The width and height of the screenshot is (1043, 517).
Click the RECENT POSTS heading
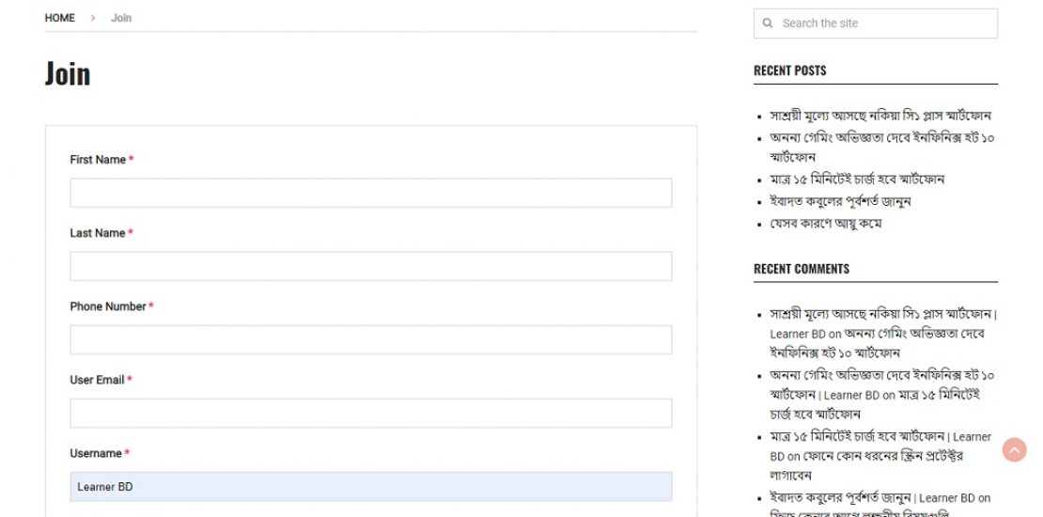click(x=789, y=70)
